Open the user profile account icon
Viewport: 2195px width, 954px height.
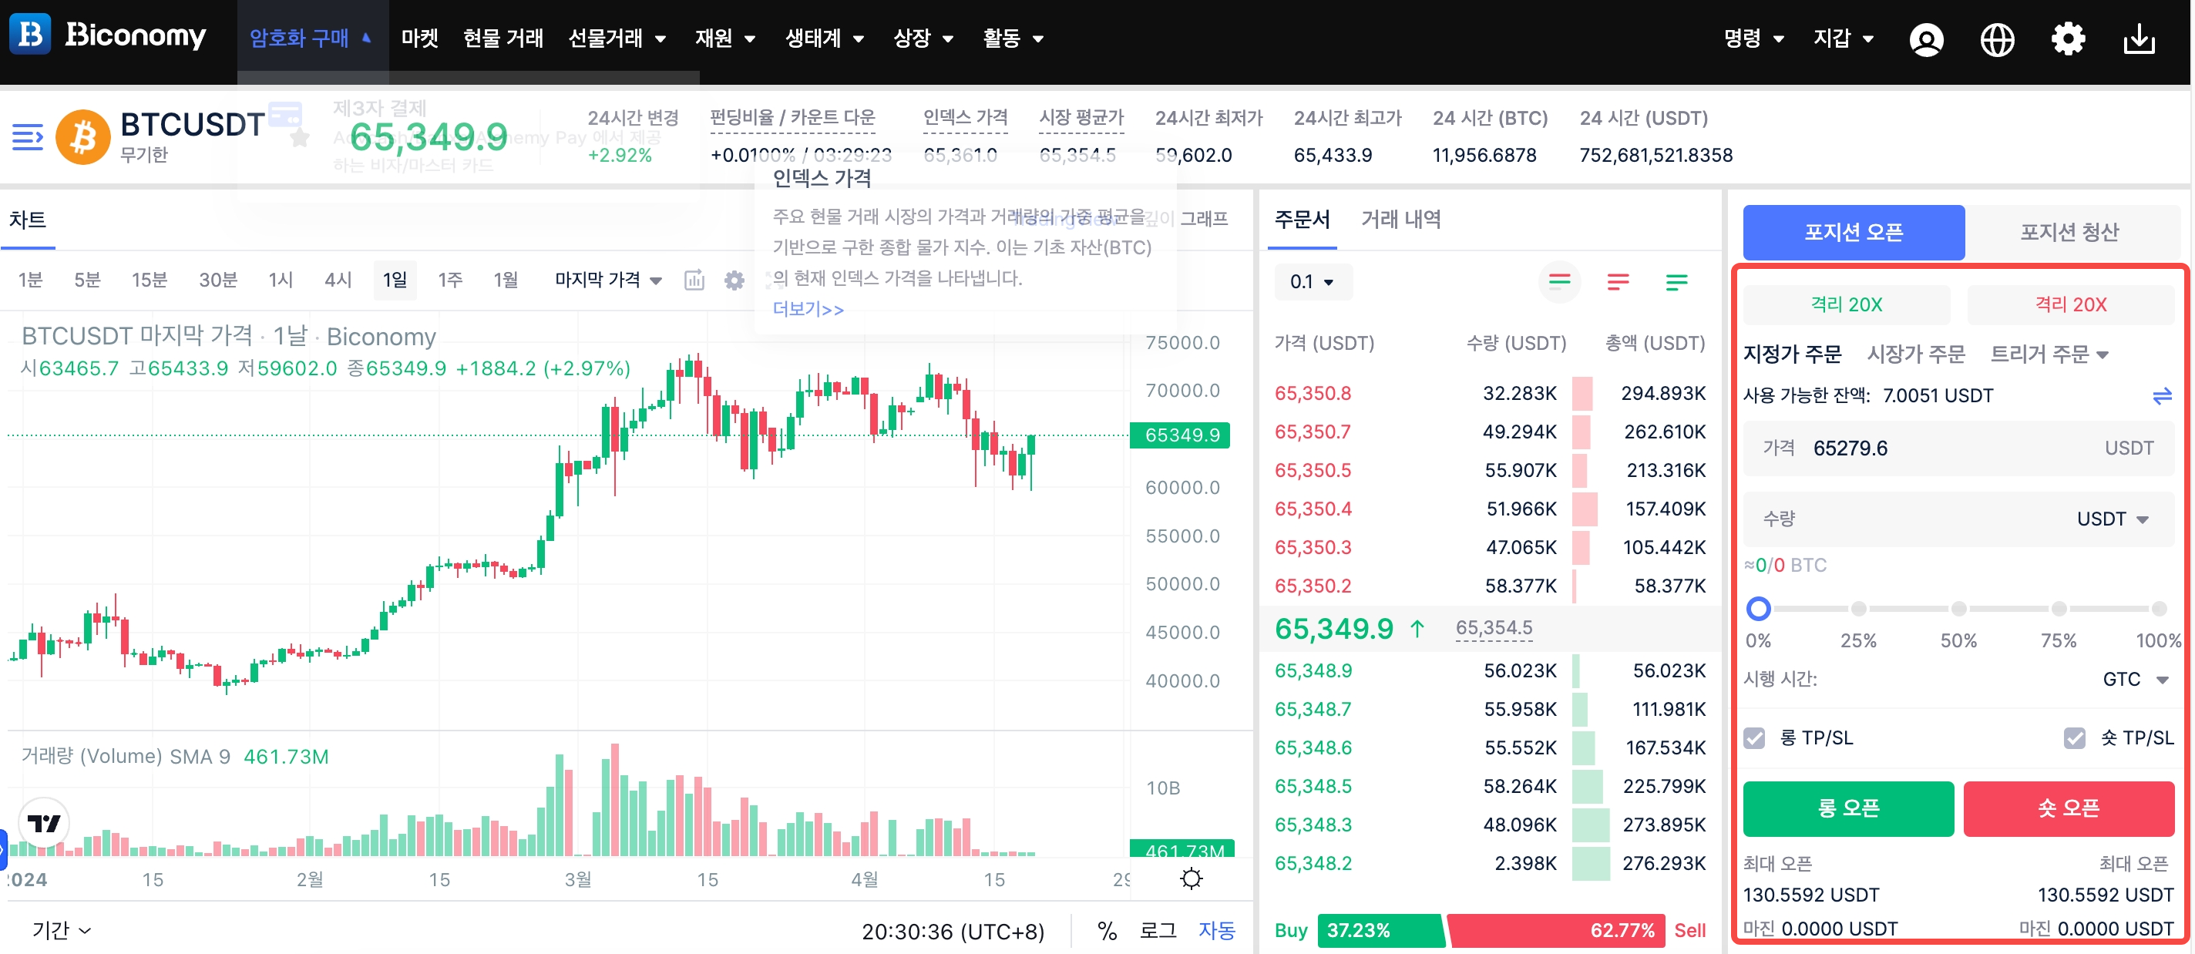[1926, 39]
